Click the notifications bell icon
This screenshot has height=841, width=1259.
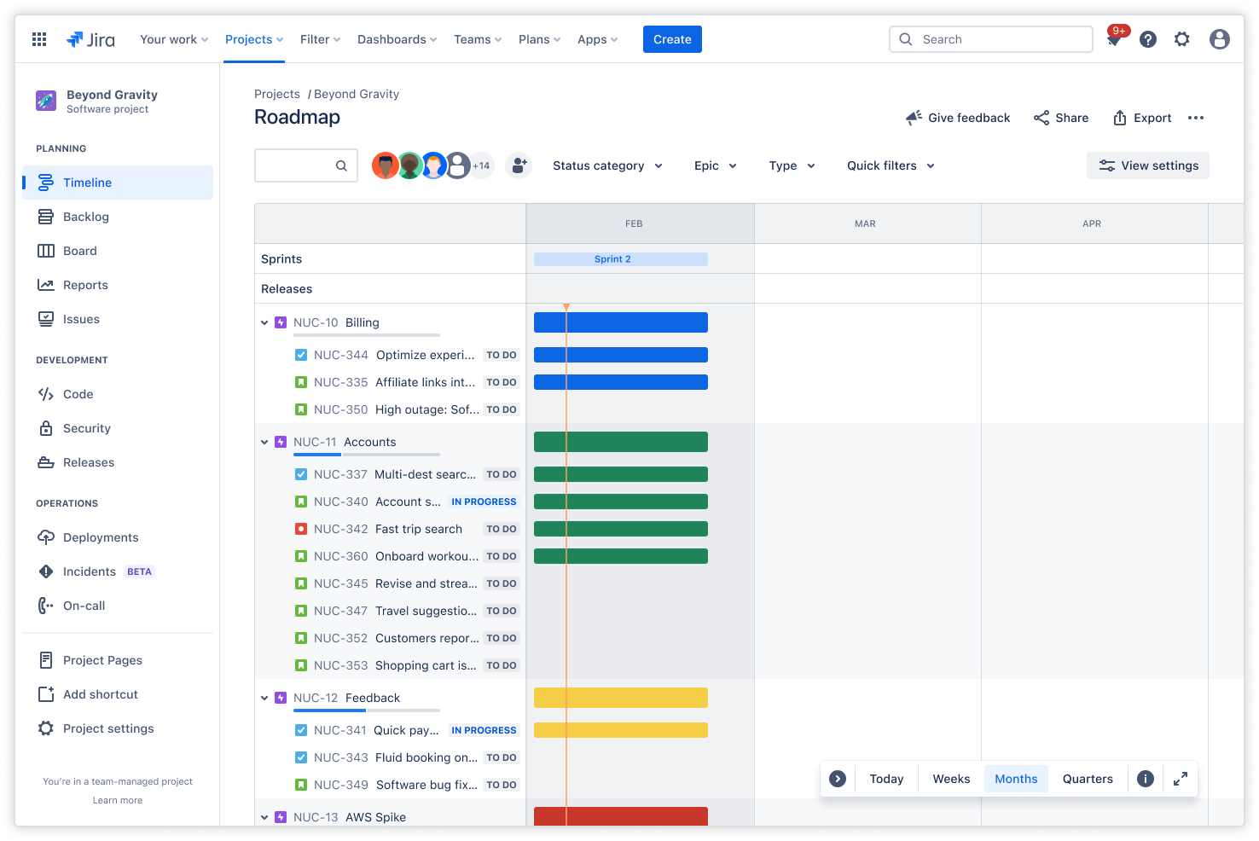[x=1114, y=39]
